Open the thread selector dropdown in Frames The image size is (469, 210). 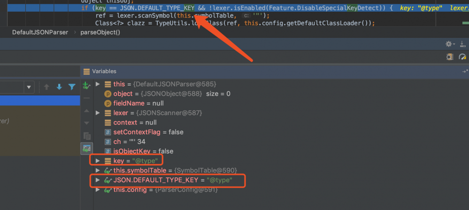point(29,87)
